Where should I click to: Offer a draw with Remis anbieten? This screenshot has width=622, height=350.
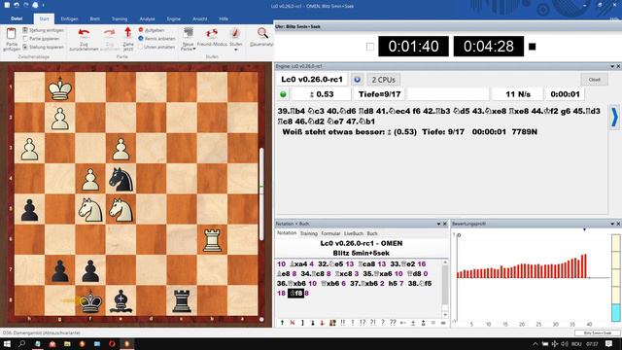156,39
